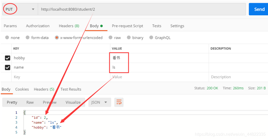Open the response Headers (5) tab
This screenshot has width=268, height=139.
44,89
